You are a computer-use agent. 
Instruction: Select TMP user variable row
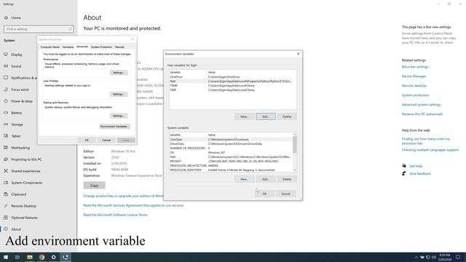coord(233,90)
